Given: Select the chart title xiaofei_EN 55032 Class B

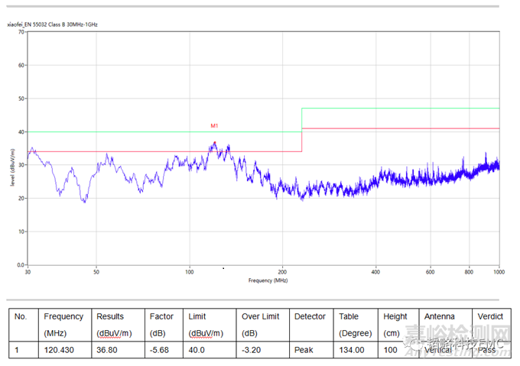Looking at the screenshot, I should click(52, 24).
